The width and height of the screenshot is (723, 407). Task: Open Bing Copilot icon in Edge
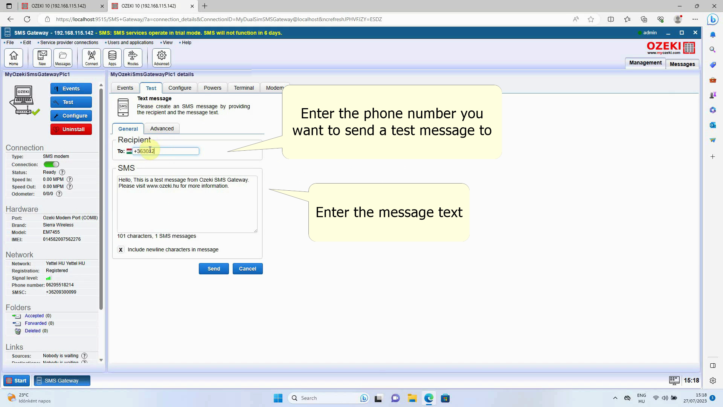tap(712, 19)
